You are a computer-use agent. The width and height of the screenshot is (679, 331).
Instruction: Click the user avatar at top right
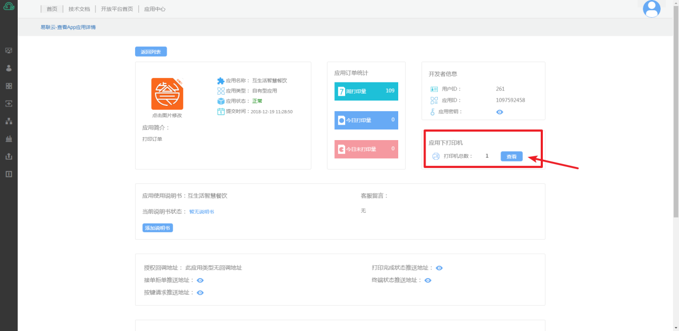pyautogui.click(x=652, y=9)
